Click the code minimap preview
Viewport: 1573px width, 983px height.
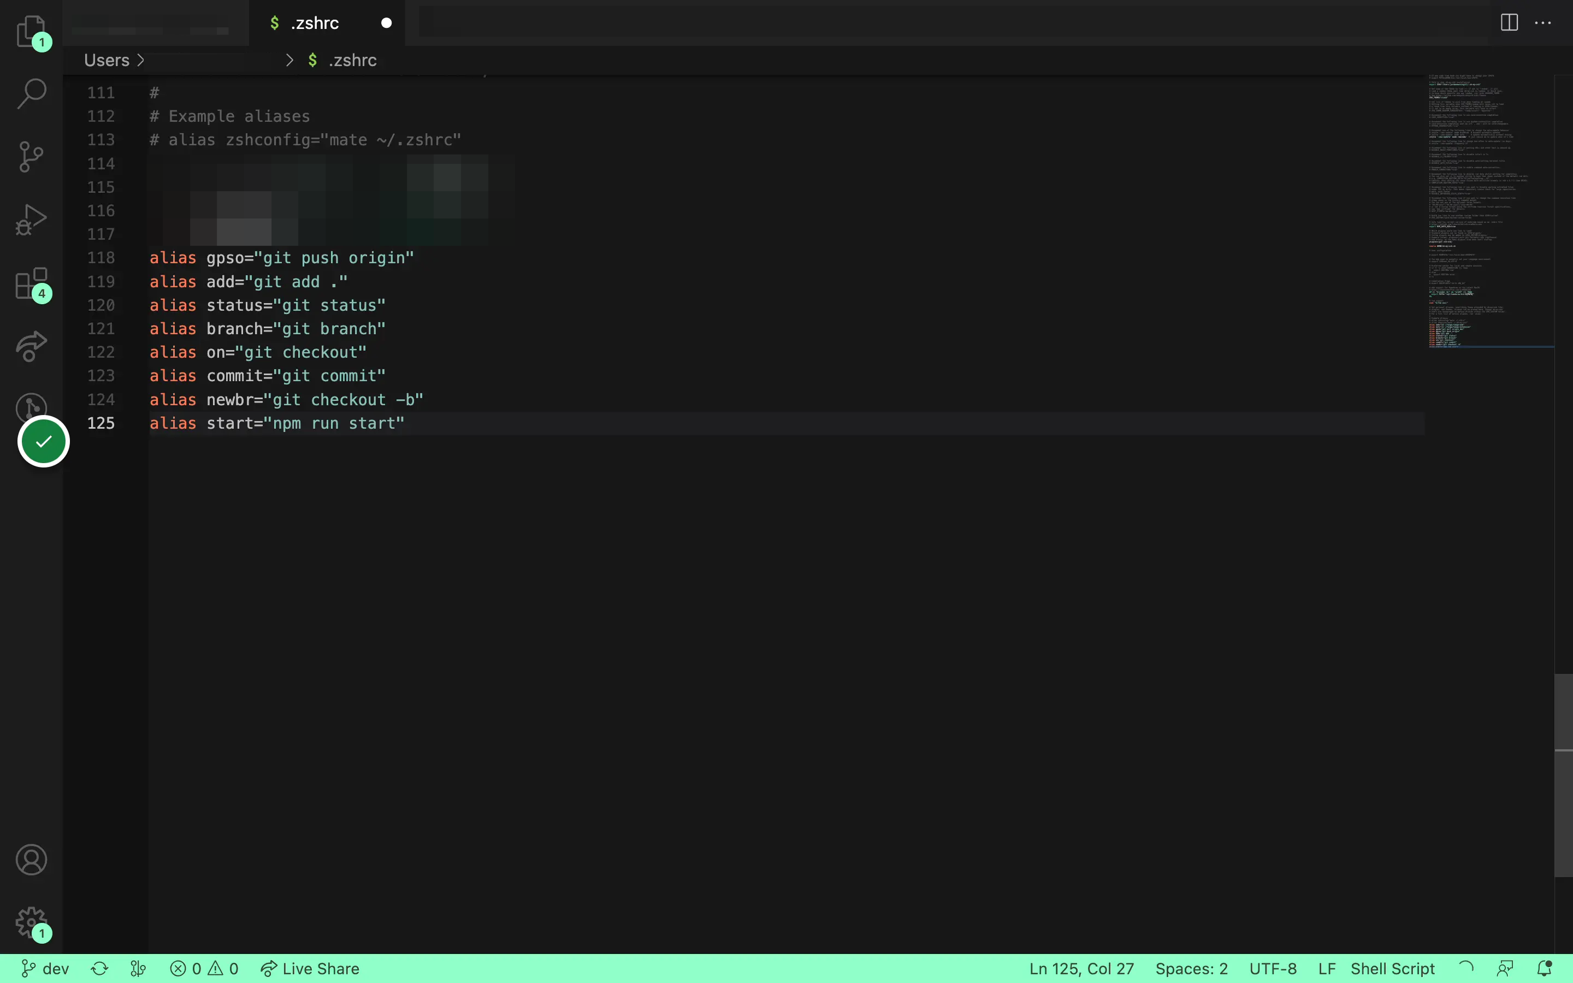point(1491,211)
